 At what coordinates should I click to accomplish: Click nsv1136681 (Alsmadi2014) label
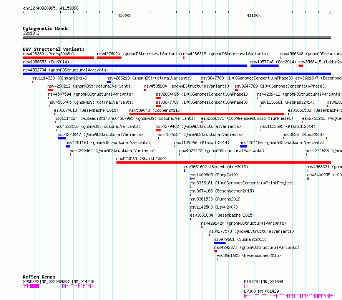[287, 102]
